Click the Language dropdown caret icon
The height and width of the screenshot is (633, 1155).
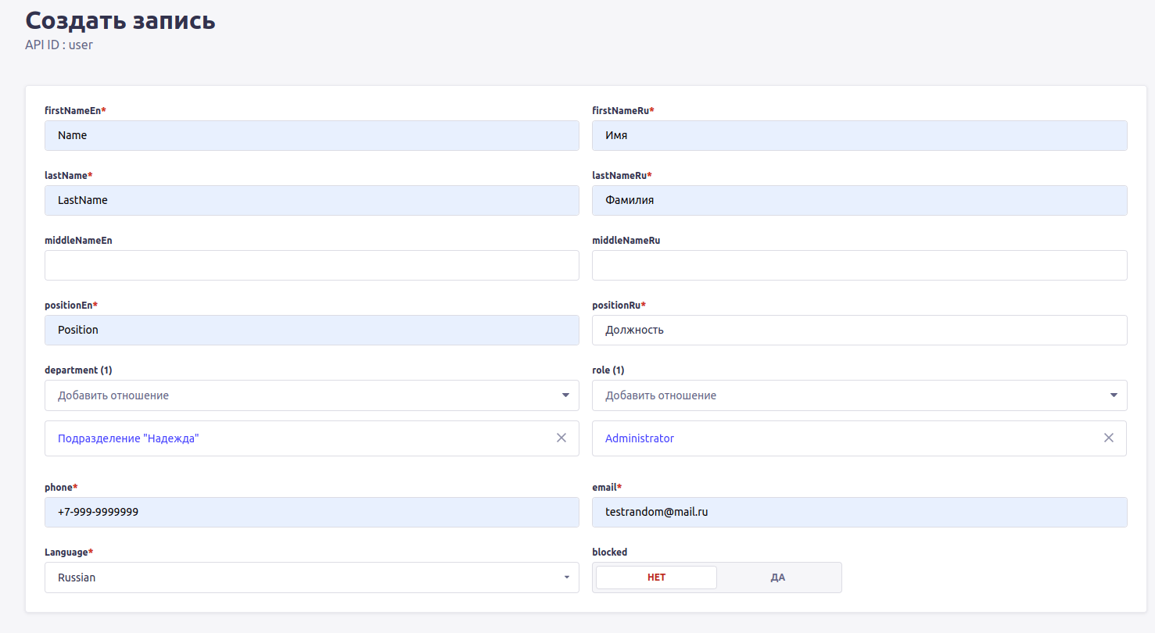click(566, 578)
